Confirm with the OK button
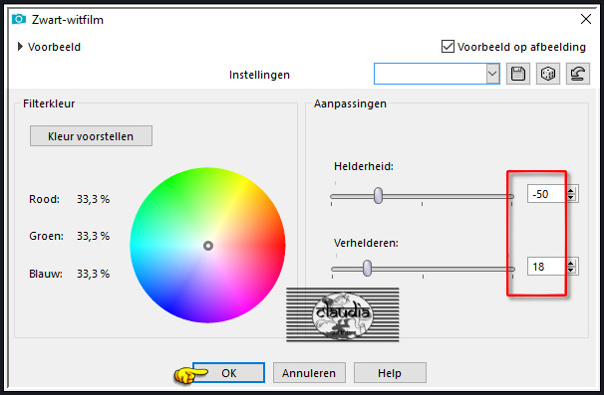Screen dimensions: 604x395 pos(228,373)
